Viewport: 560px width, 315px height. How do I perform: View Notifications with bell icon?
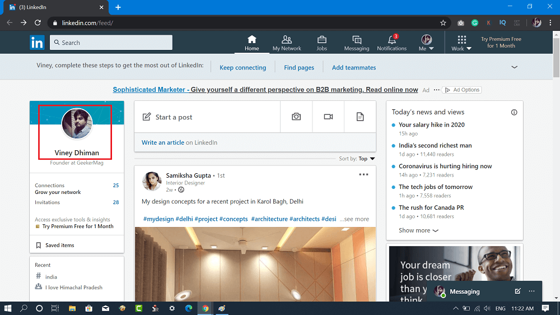coord(392,43)
